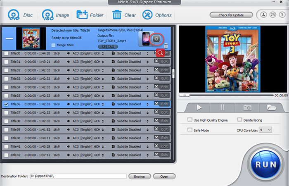Open the snapshot folder icon
The width and height of the screenshot is (289, 186).
point(271,107)
